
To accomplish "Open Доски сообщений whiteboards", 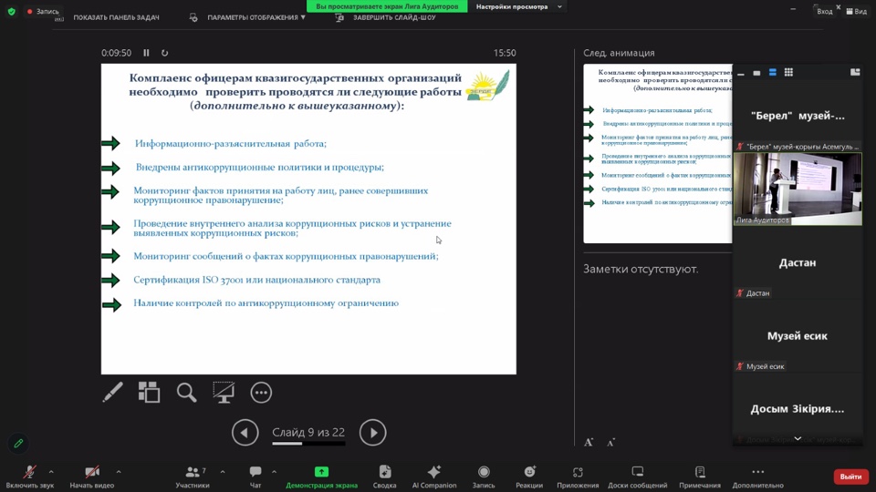I will pos(638,472).
